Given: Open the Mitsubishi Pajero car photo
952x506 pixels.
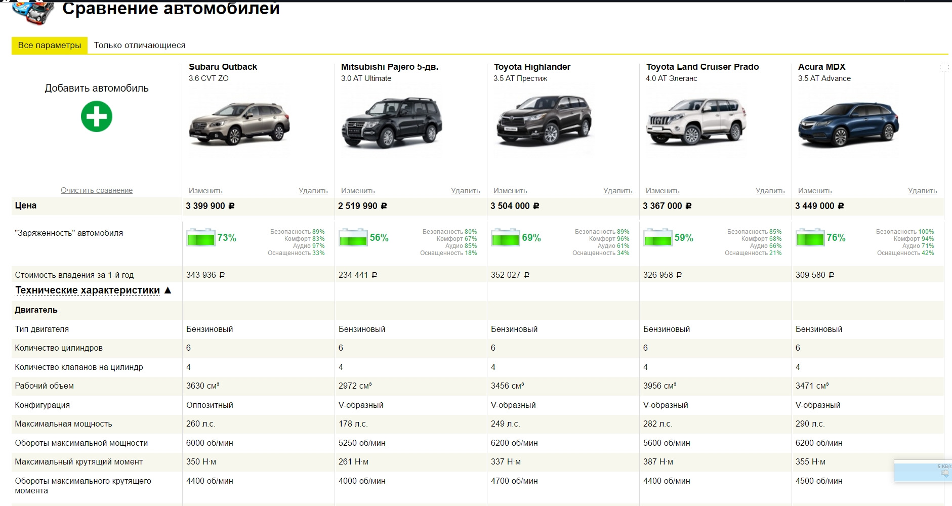Looking at the screenshot, I should (x=392, y=123).
